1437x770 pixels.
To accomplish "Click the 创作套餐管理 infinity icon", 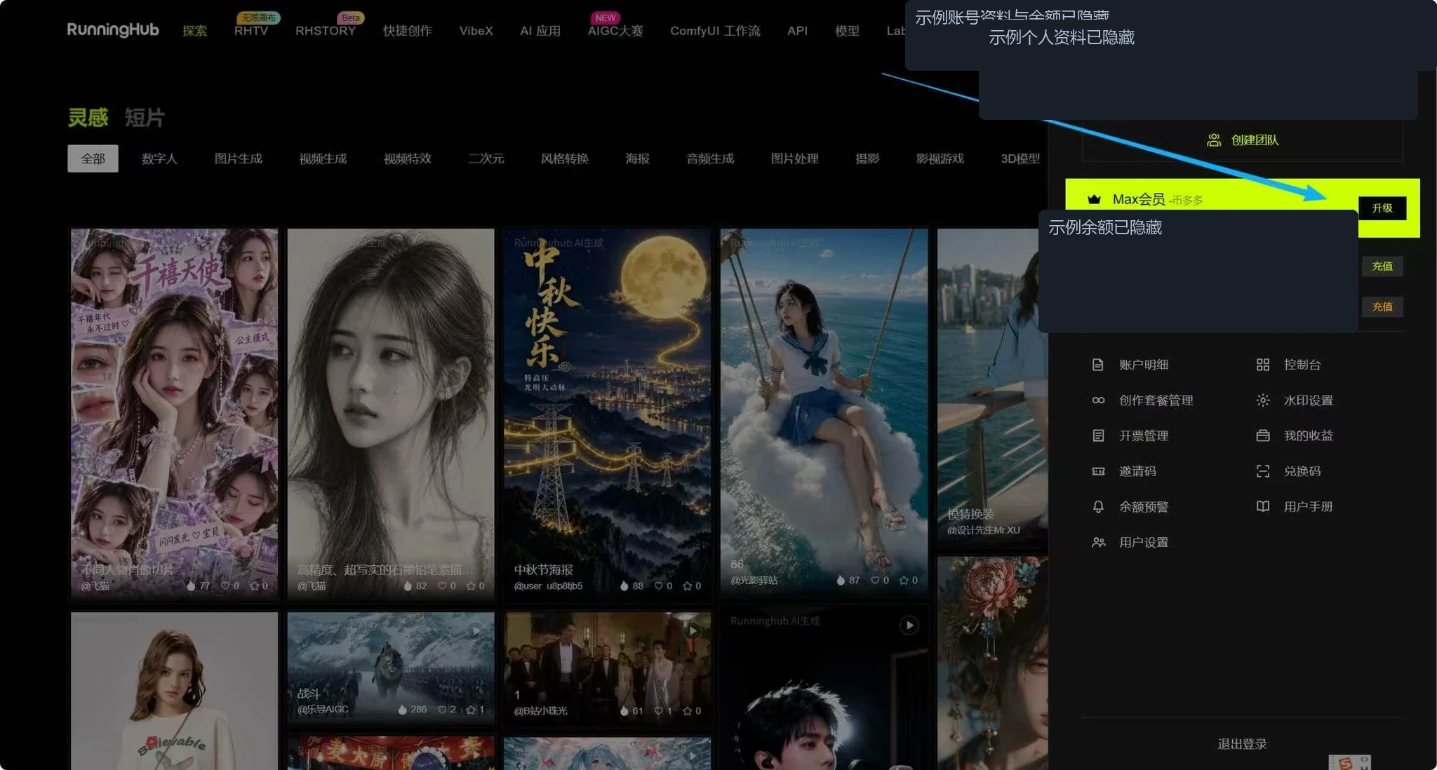I will [x=1098, y=400].
